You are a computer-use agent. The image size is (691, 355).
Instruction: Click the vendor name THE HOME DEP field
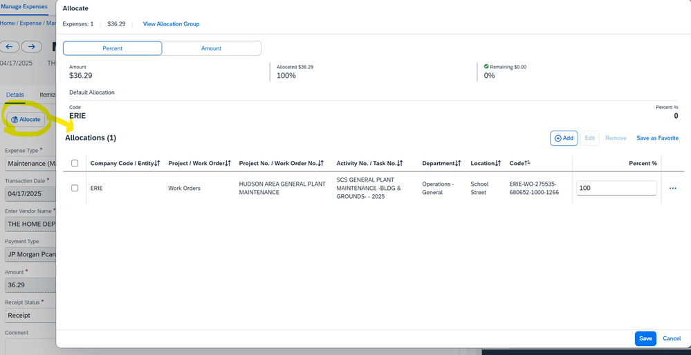tap(30, 224)
